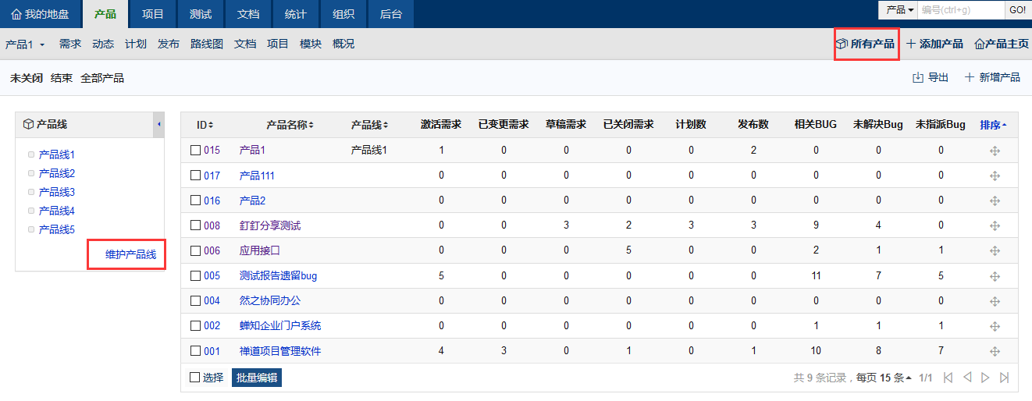The image size is (1032, 401).
Task: Tick the checkbox for product 008
Action: (x=195, y=225)
